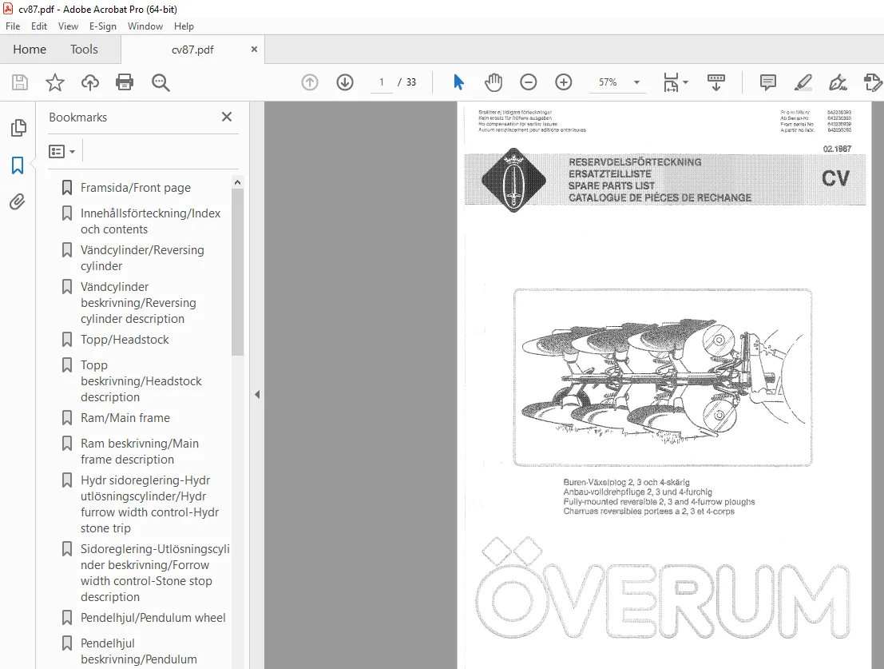Select the cv87.pdf document tab
The width and height of the screenshot is (884, 669).
192,50
